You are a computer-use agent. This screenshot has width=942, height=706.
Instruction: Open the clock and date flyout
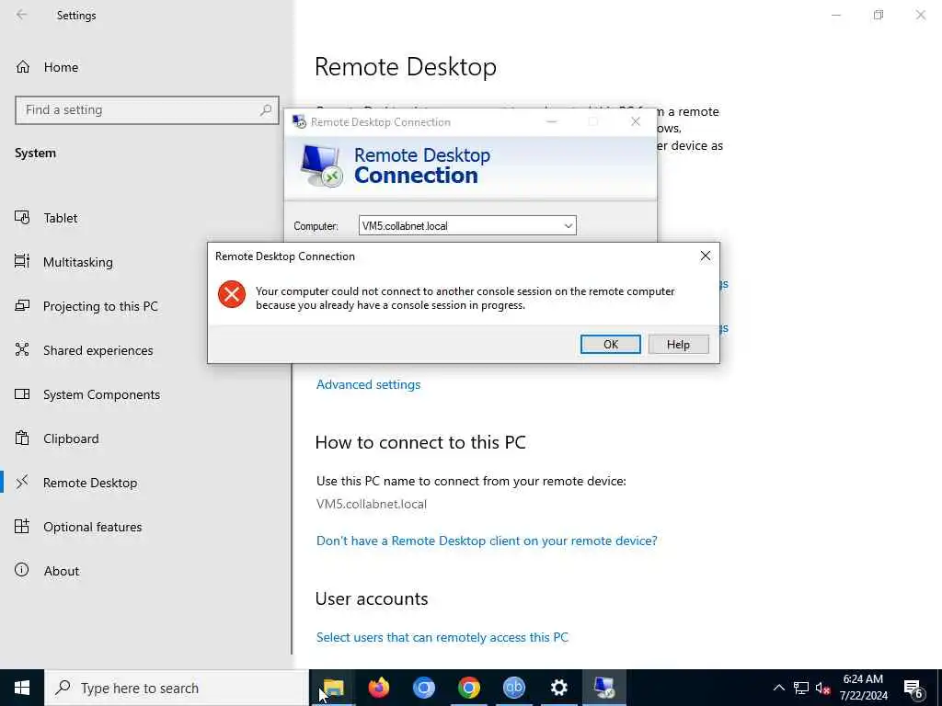863,688
